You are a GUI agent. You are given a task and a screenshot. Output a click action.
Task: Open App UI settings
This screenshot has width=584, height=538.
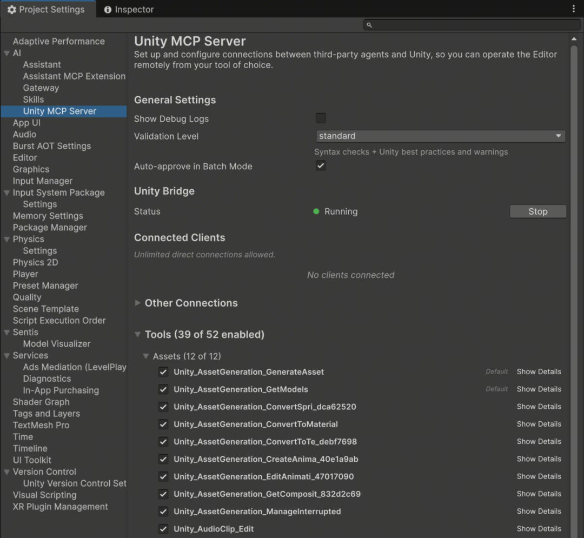[x=26, y=123]
